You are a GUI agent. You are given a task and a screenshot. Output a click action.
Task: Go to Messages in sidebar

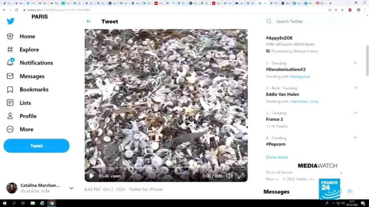point(32,76)
